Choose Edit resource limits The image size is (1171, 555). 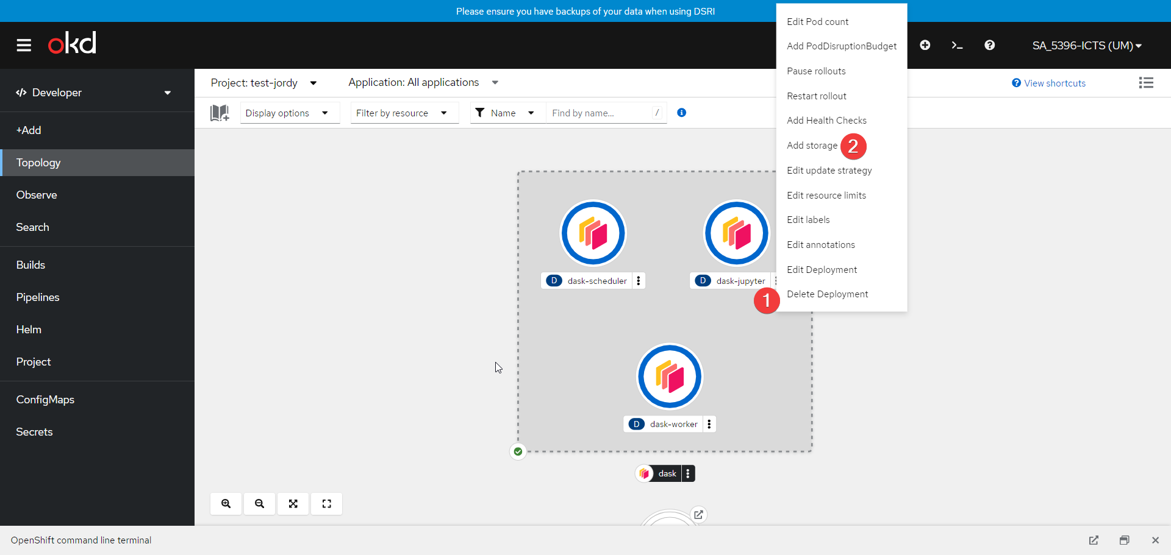[842, 196]
